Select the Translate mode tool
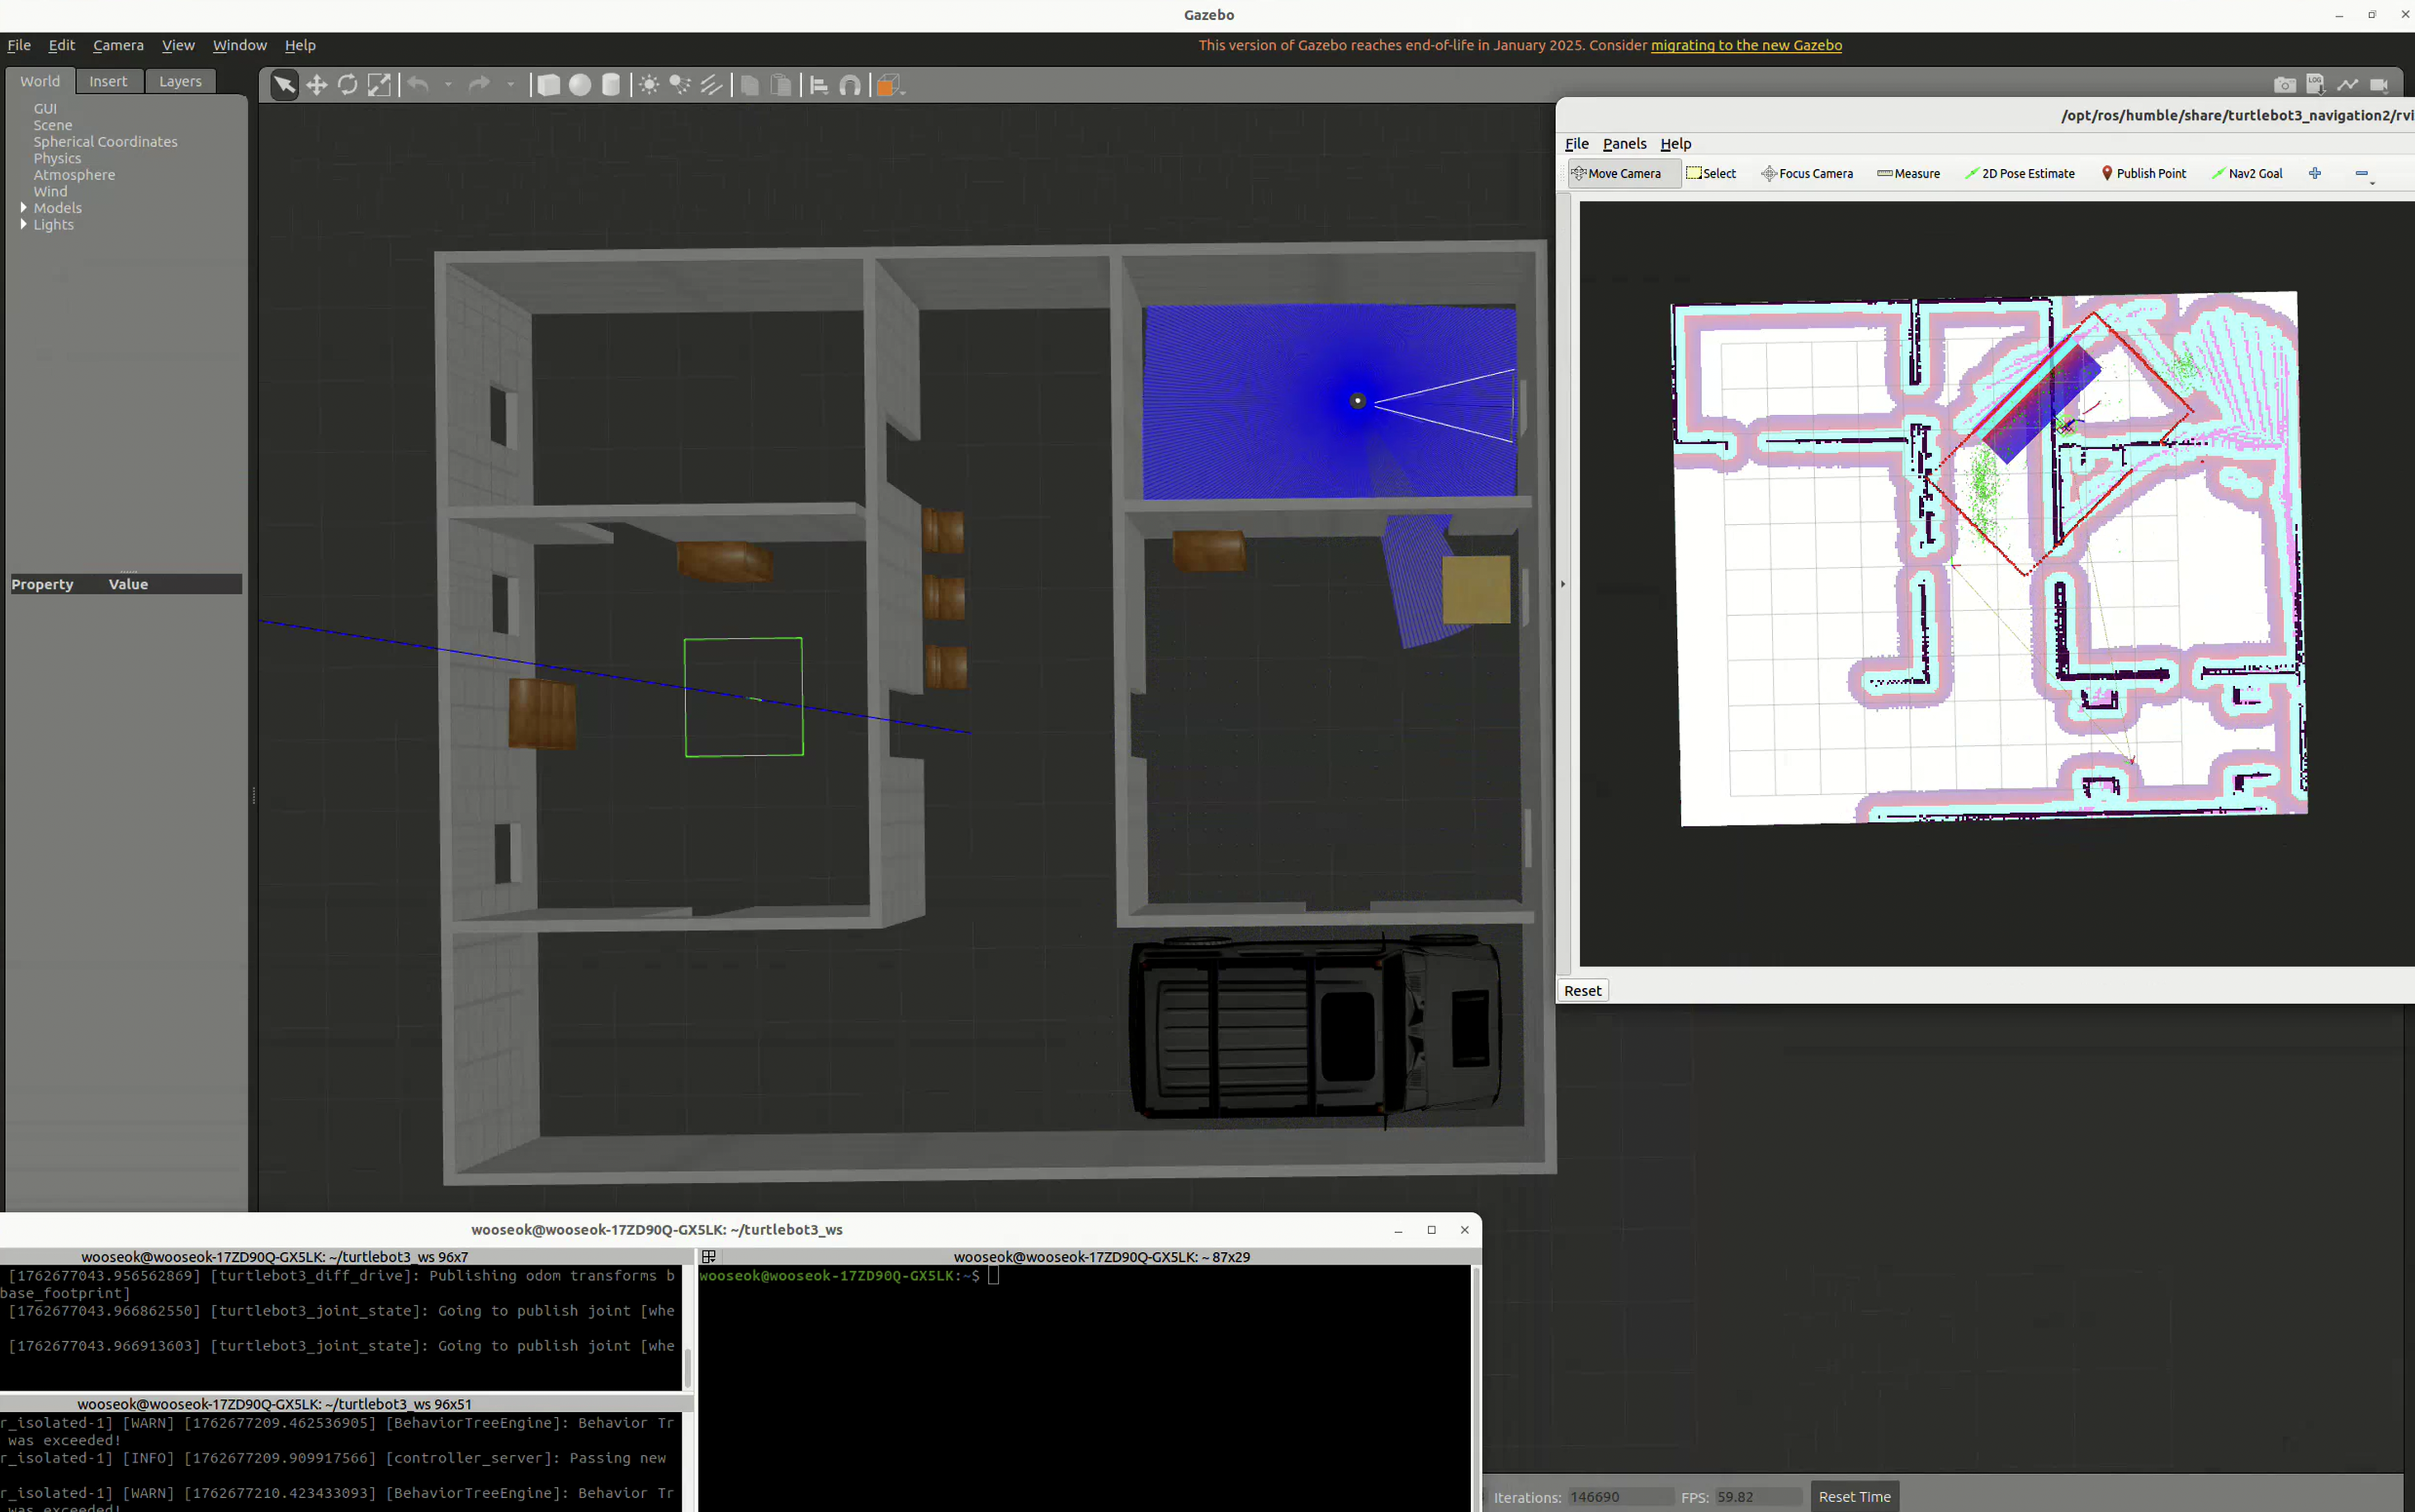 (x=316, y=85)
